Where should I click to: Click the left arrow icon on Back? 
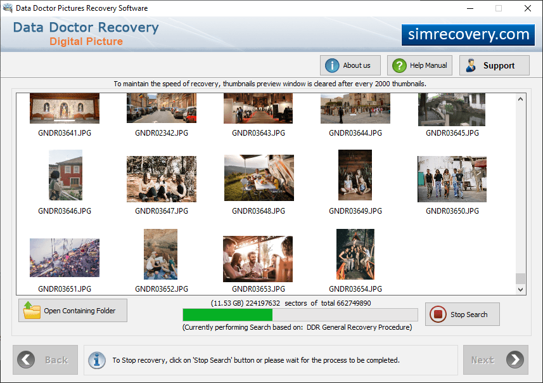tap(27, 360)
